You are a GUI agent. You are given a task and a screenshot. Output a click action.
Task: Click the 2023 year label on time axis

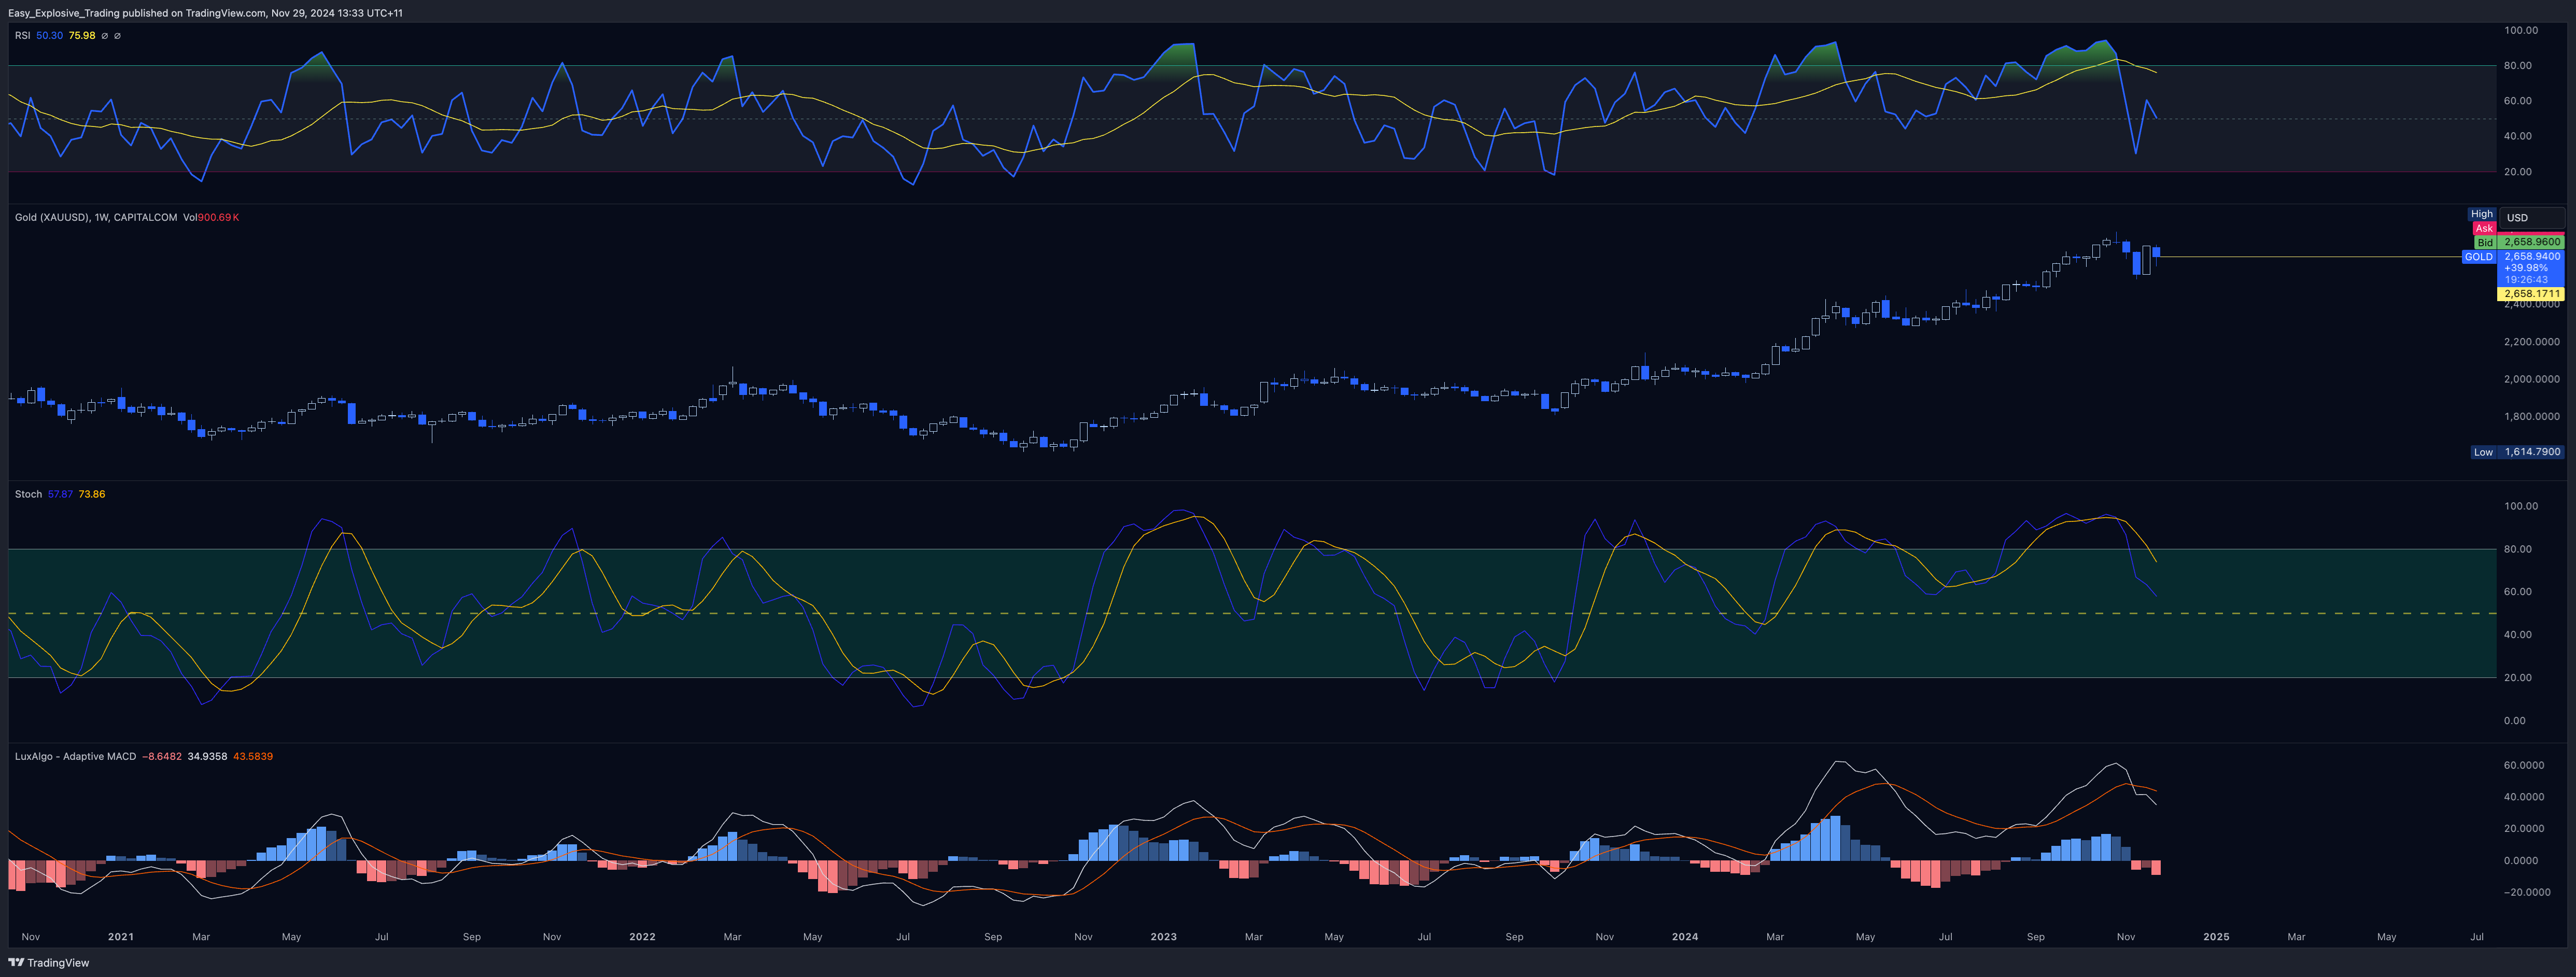point(1163,937)
